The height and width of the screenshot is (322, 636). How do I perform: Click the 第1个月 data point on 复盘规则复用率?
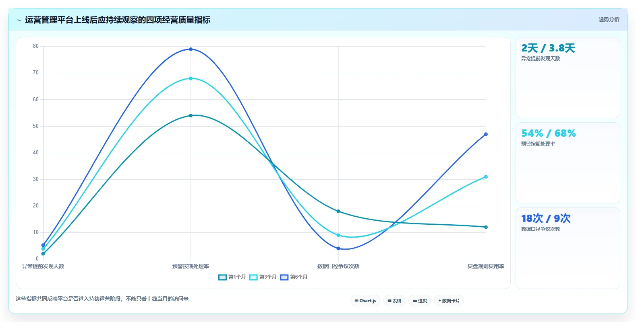pyautogui.click(x=486, y=227)
